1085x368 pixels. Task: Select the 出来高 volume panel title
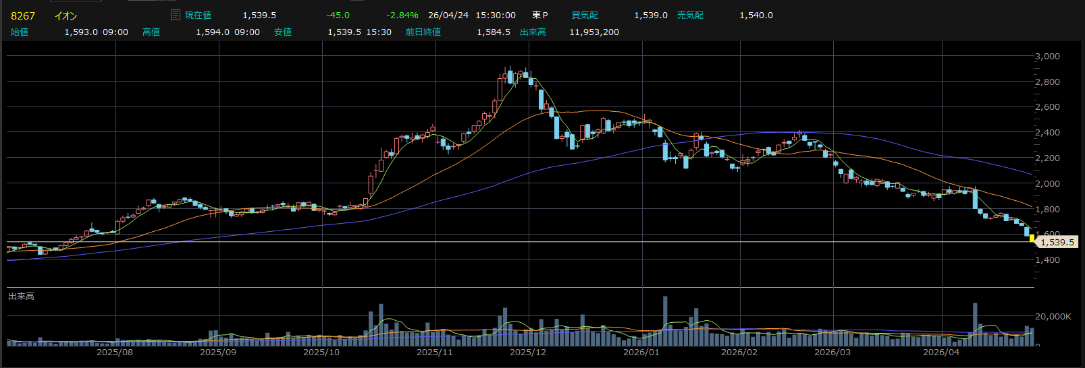(x=21, y=296)
